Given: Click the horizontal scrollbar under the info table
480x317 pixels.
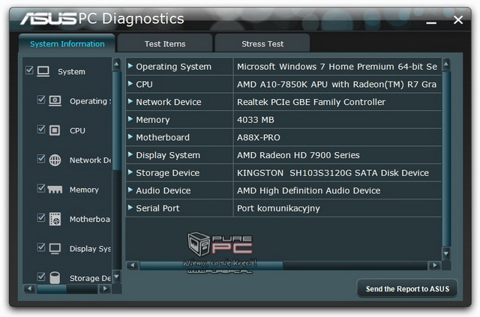Looking at the screenshot, I should click(x=225, y=265).
